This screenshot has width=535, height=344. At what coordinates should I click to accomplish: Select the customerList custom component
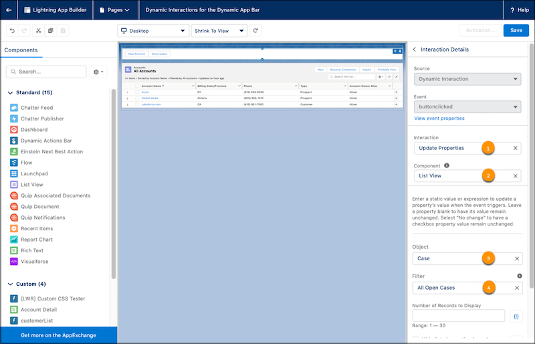click(x=31, y=321)
